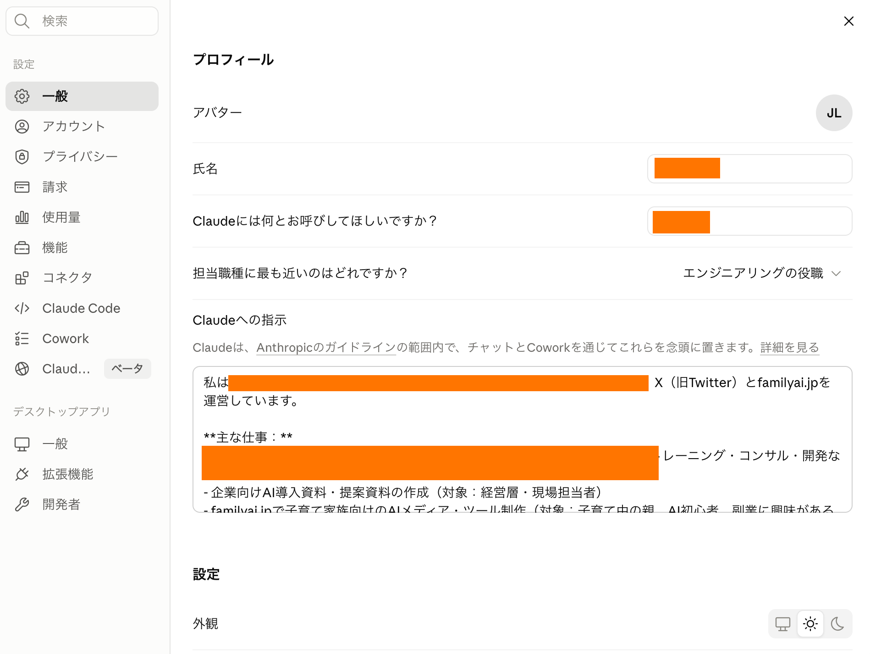
Task: Click the アバター label
Action: tap(217, 113)
